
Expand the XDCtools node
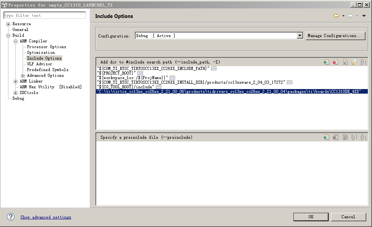click(x=16, y=93)
